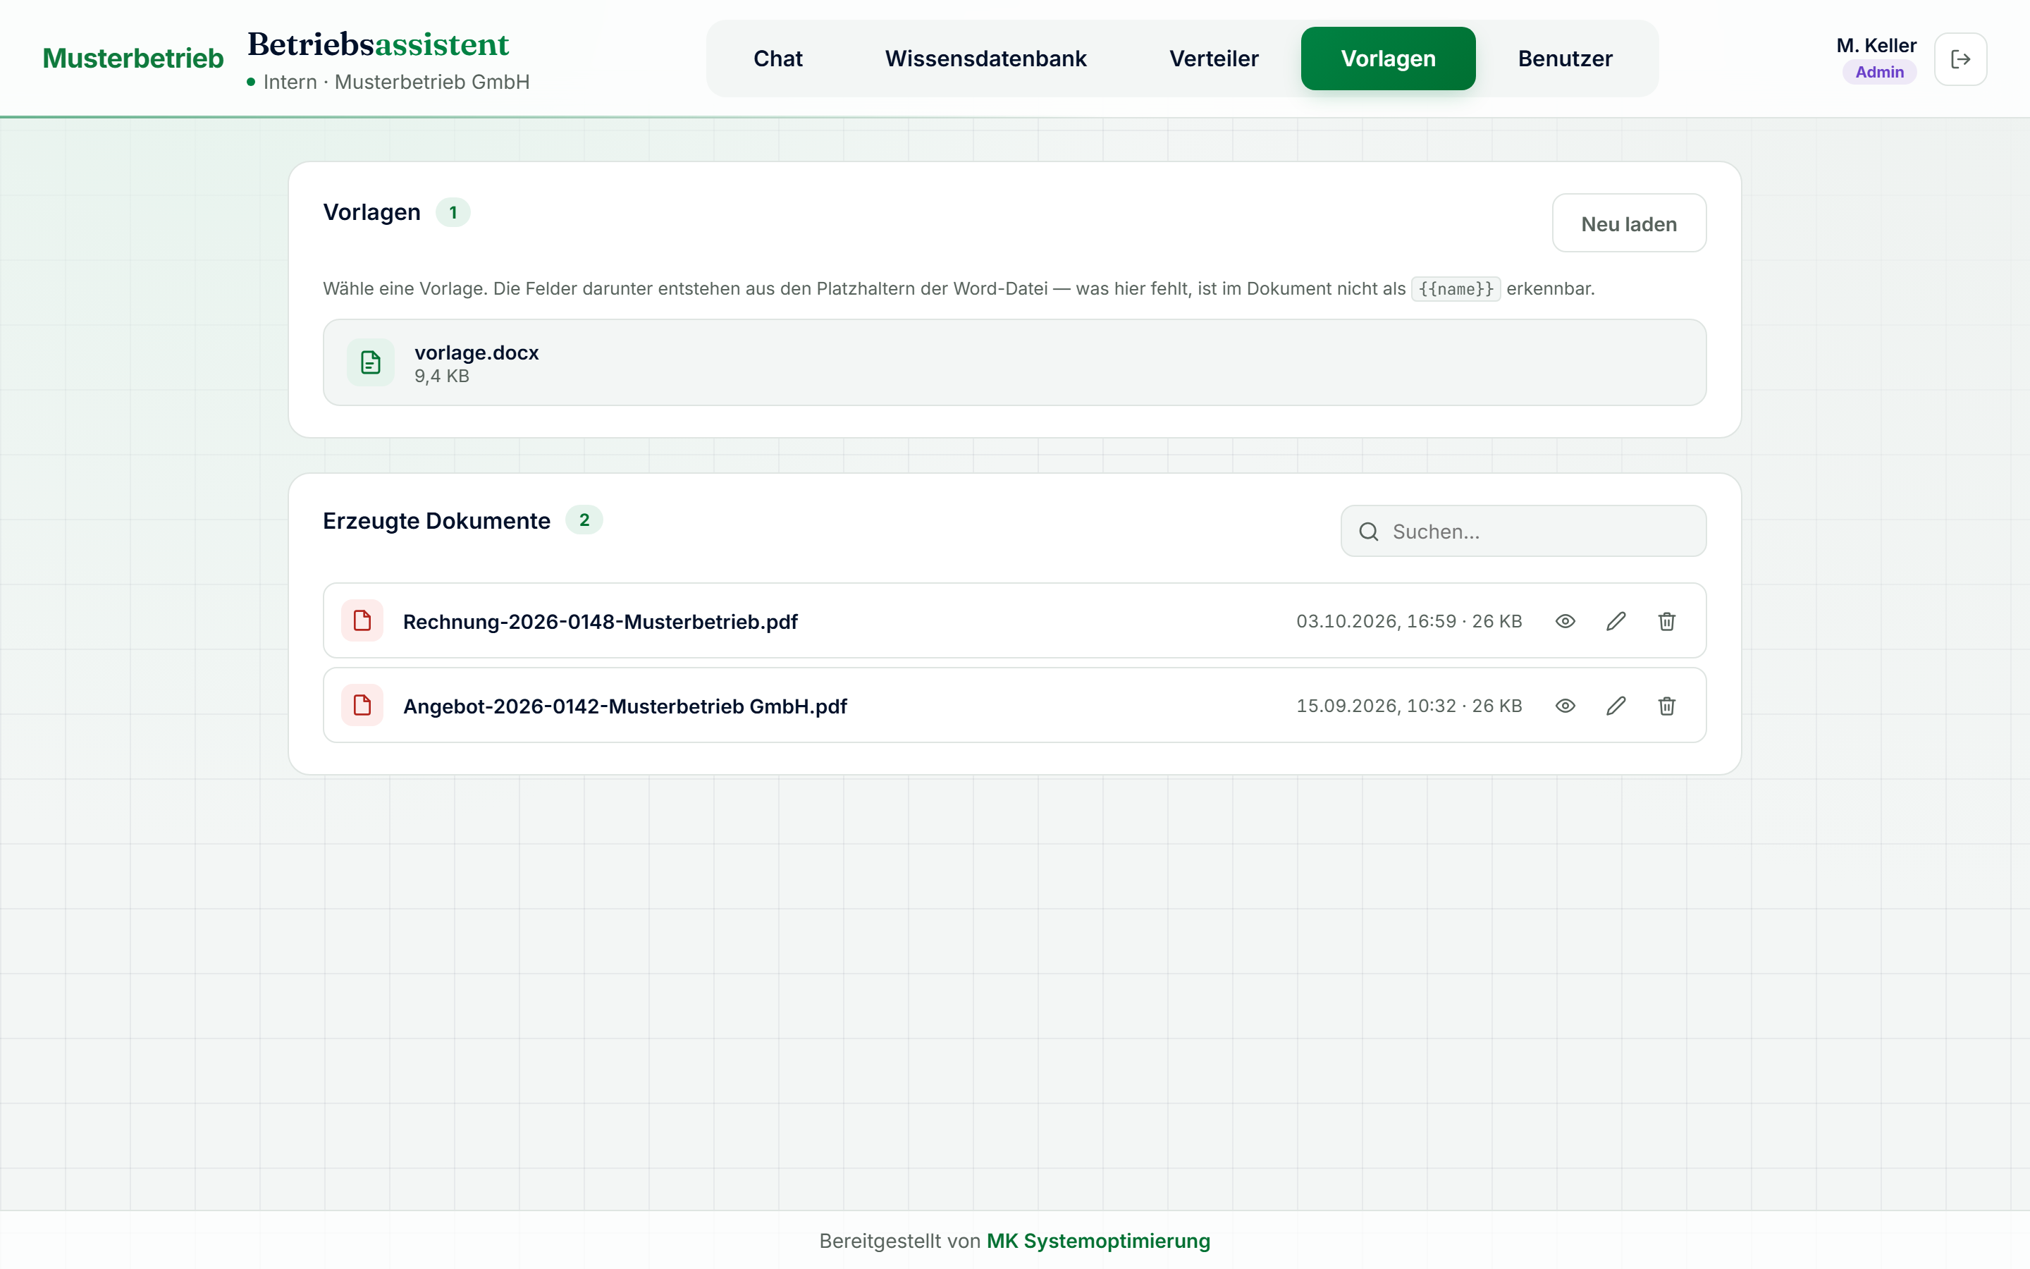The width and height of the screenshot is (2030, 1269).
Task: Click the Admin role badge
Action: tap(1879, 72)
